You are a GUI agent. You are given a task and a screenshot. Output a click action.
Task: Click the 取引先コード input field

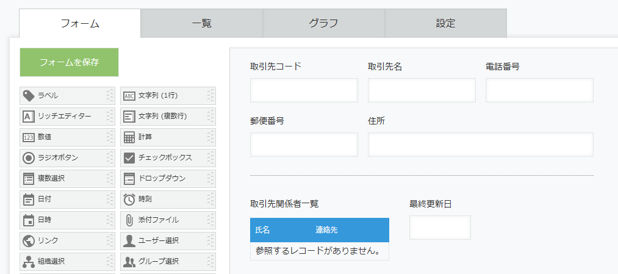[x=304, y=90]
